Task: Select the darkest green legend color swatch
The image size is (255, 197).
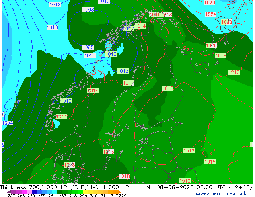Action: [60, 192]
